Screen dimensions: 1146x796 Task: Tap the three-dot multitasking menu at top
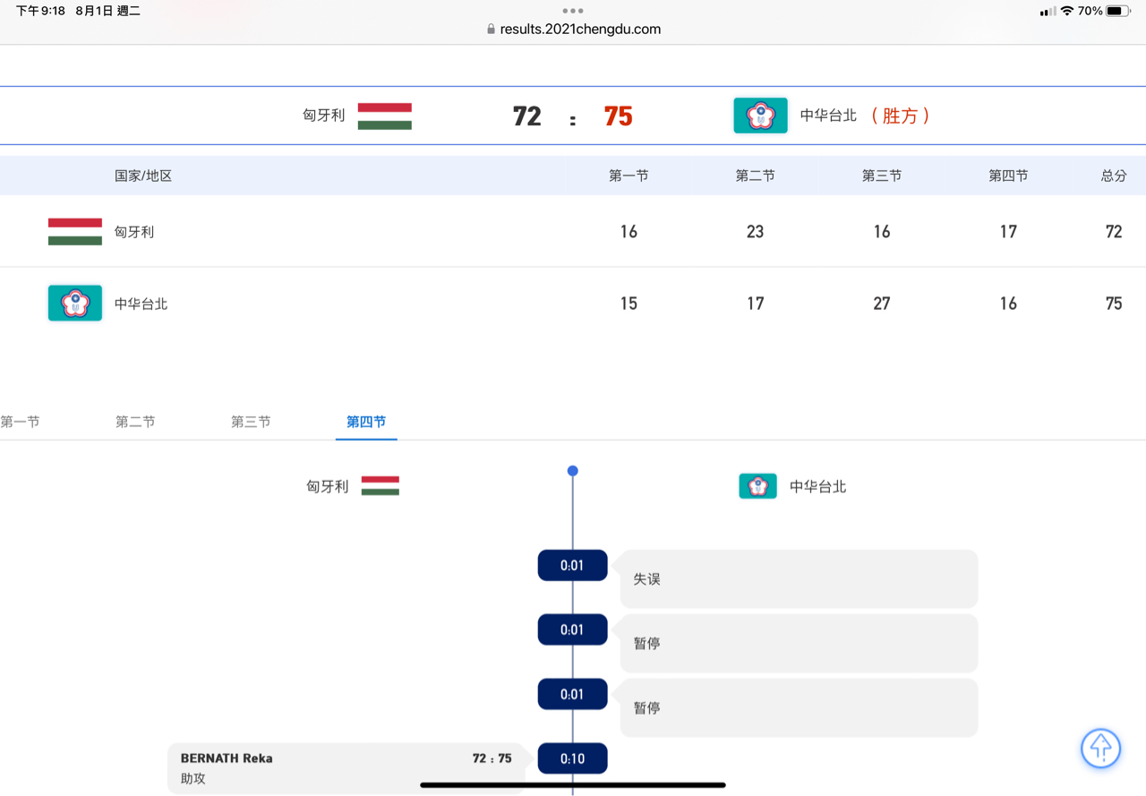click(x=573, y=11)
